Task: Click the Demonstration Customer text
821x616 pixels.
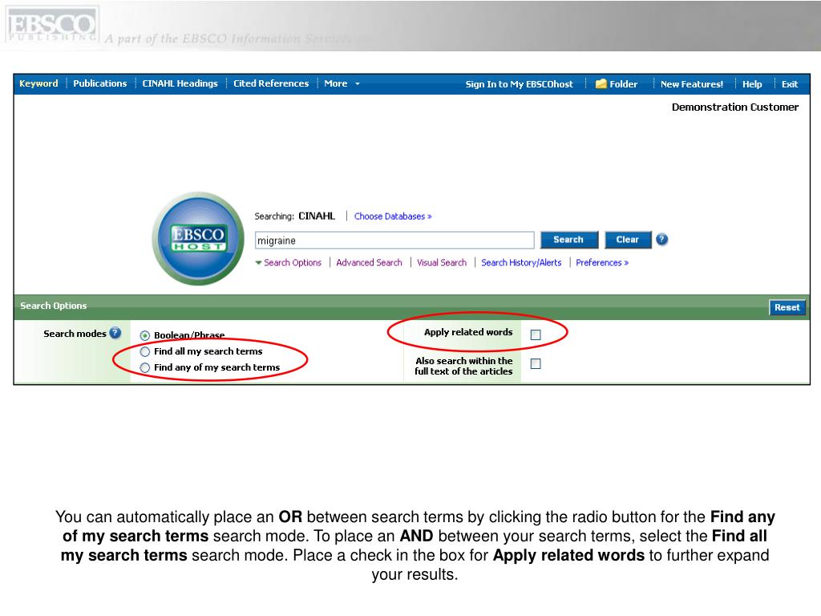Action: tap(735, 107)
